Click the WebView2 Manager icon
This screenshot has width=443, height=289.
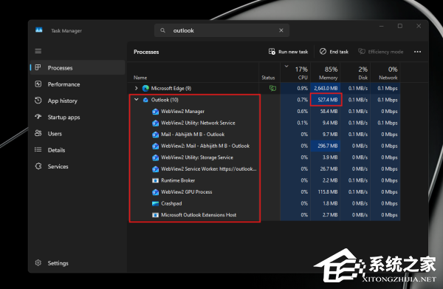click(155, 112)
